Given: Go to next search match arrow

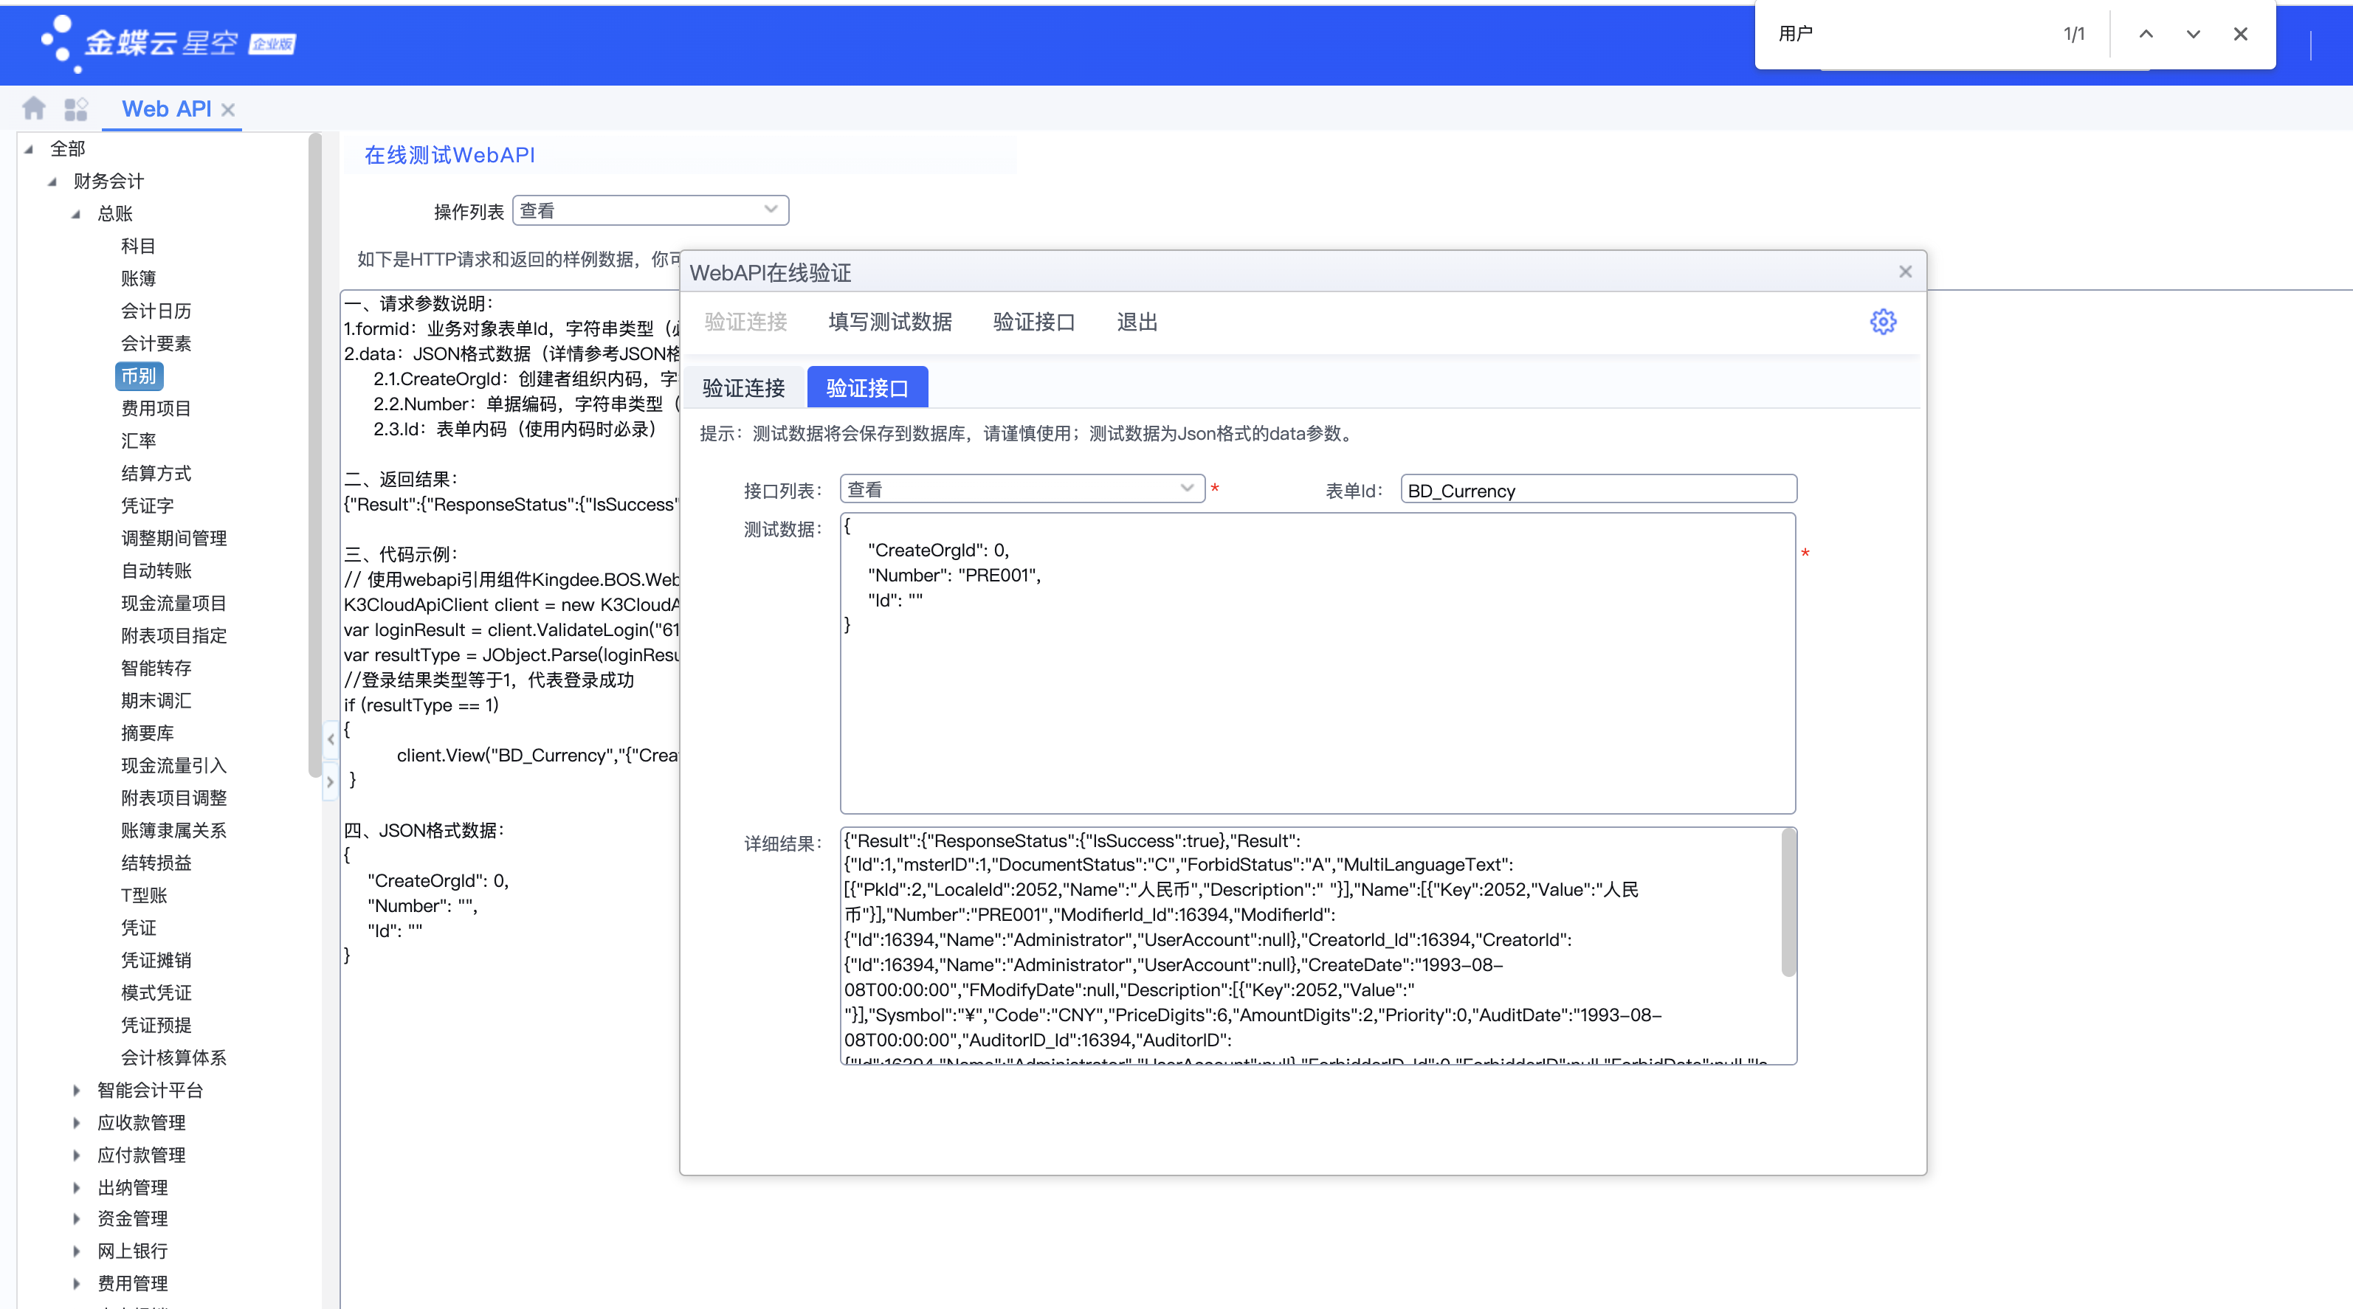Looking at the screenshot, I should tap(2192, 35).
